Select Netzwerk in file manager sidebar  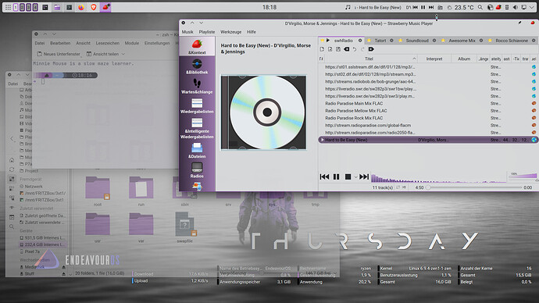[x=34, y=186]
